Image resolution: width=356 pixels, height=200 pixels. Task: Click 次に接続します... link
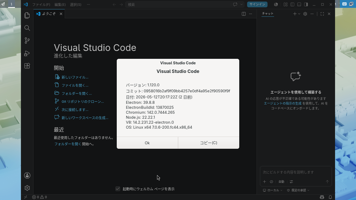click(x=75, y=110)
